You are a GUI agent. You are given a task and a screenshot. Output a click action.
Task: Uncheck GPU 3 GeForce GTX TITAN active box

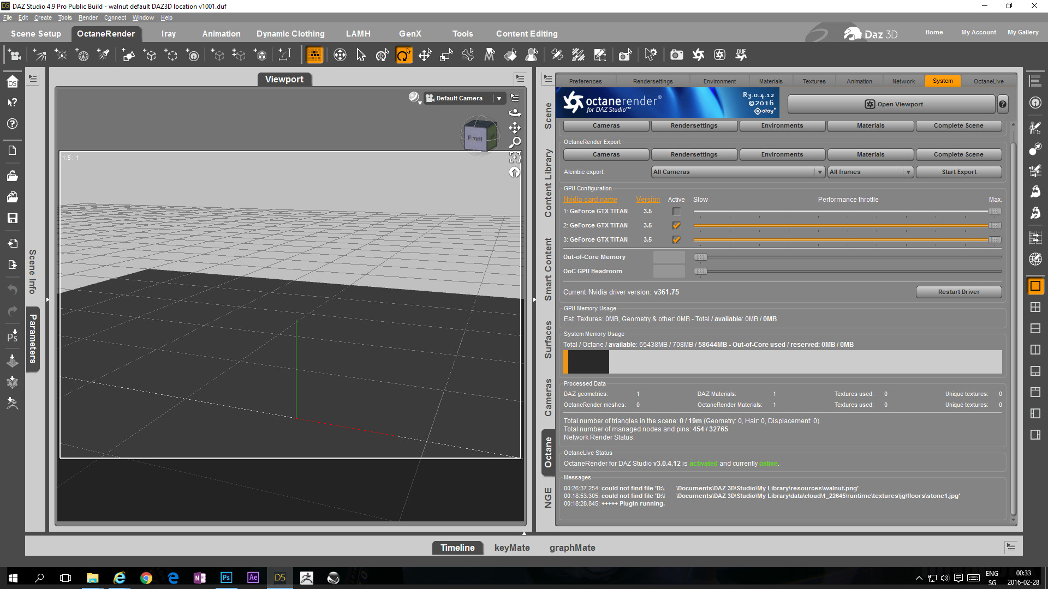[676, 240]
